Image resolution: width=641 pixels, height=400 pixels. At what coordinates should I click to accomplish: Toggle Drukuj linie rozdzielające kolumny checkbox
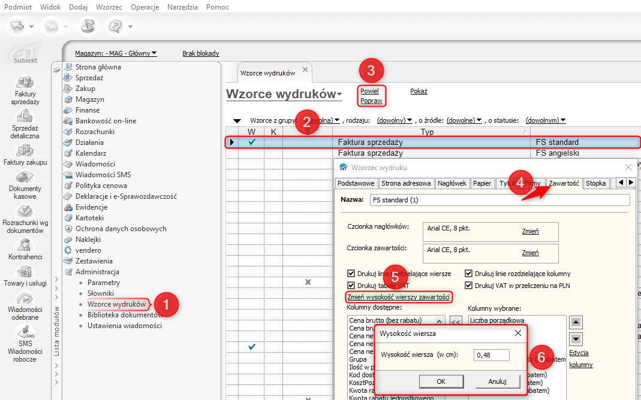coord(468,274)
